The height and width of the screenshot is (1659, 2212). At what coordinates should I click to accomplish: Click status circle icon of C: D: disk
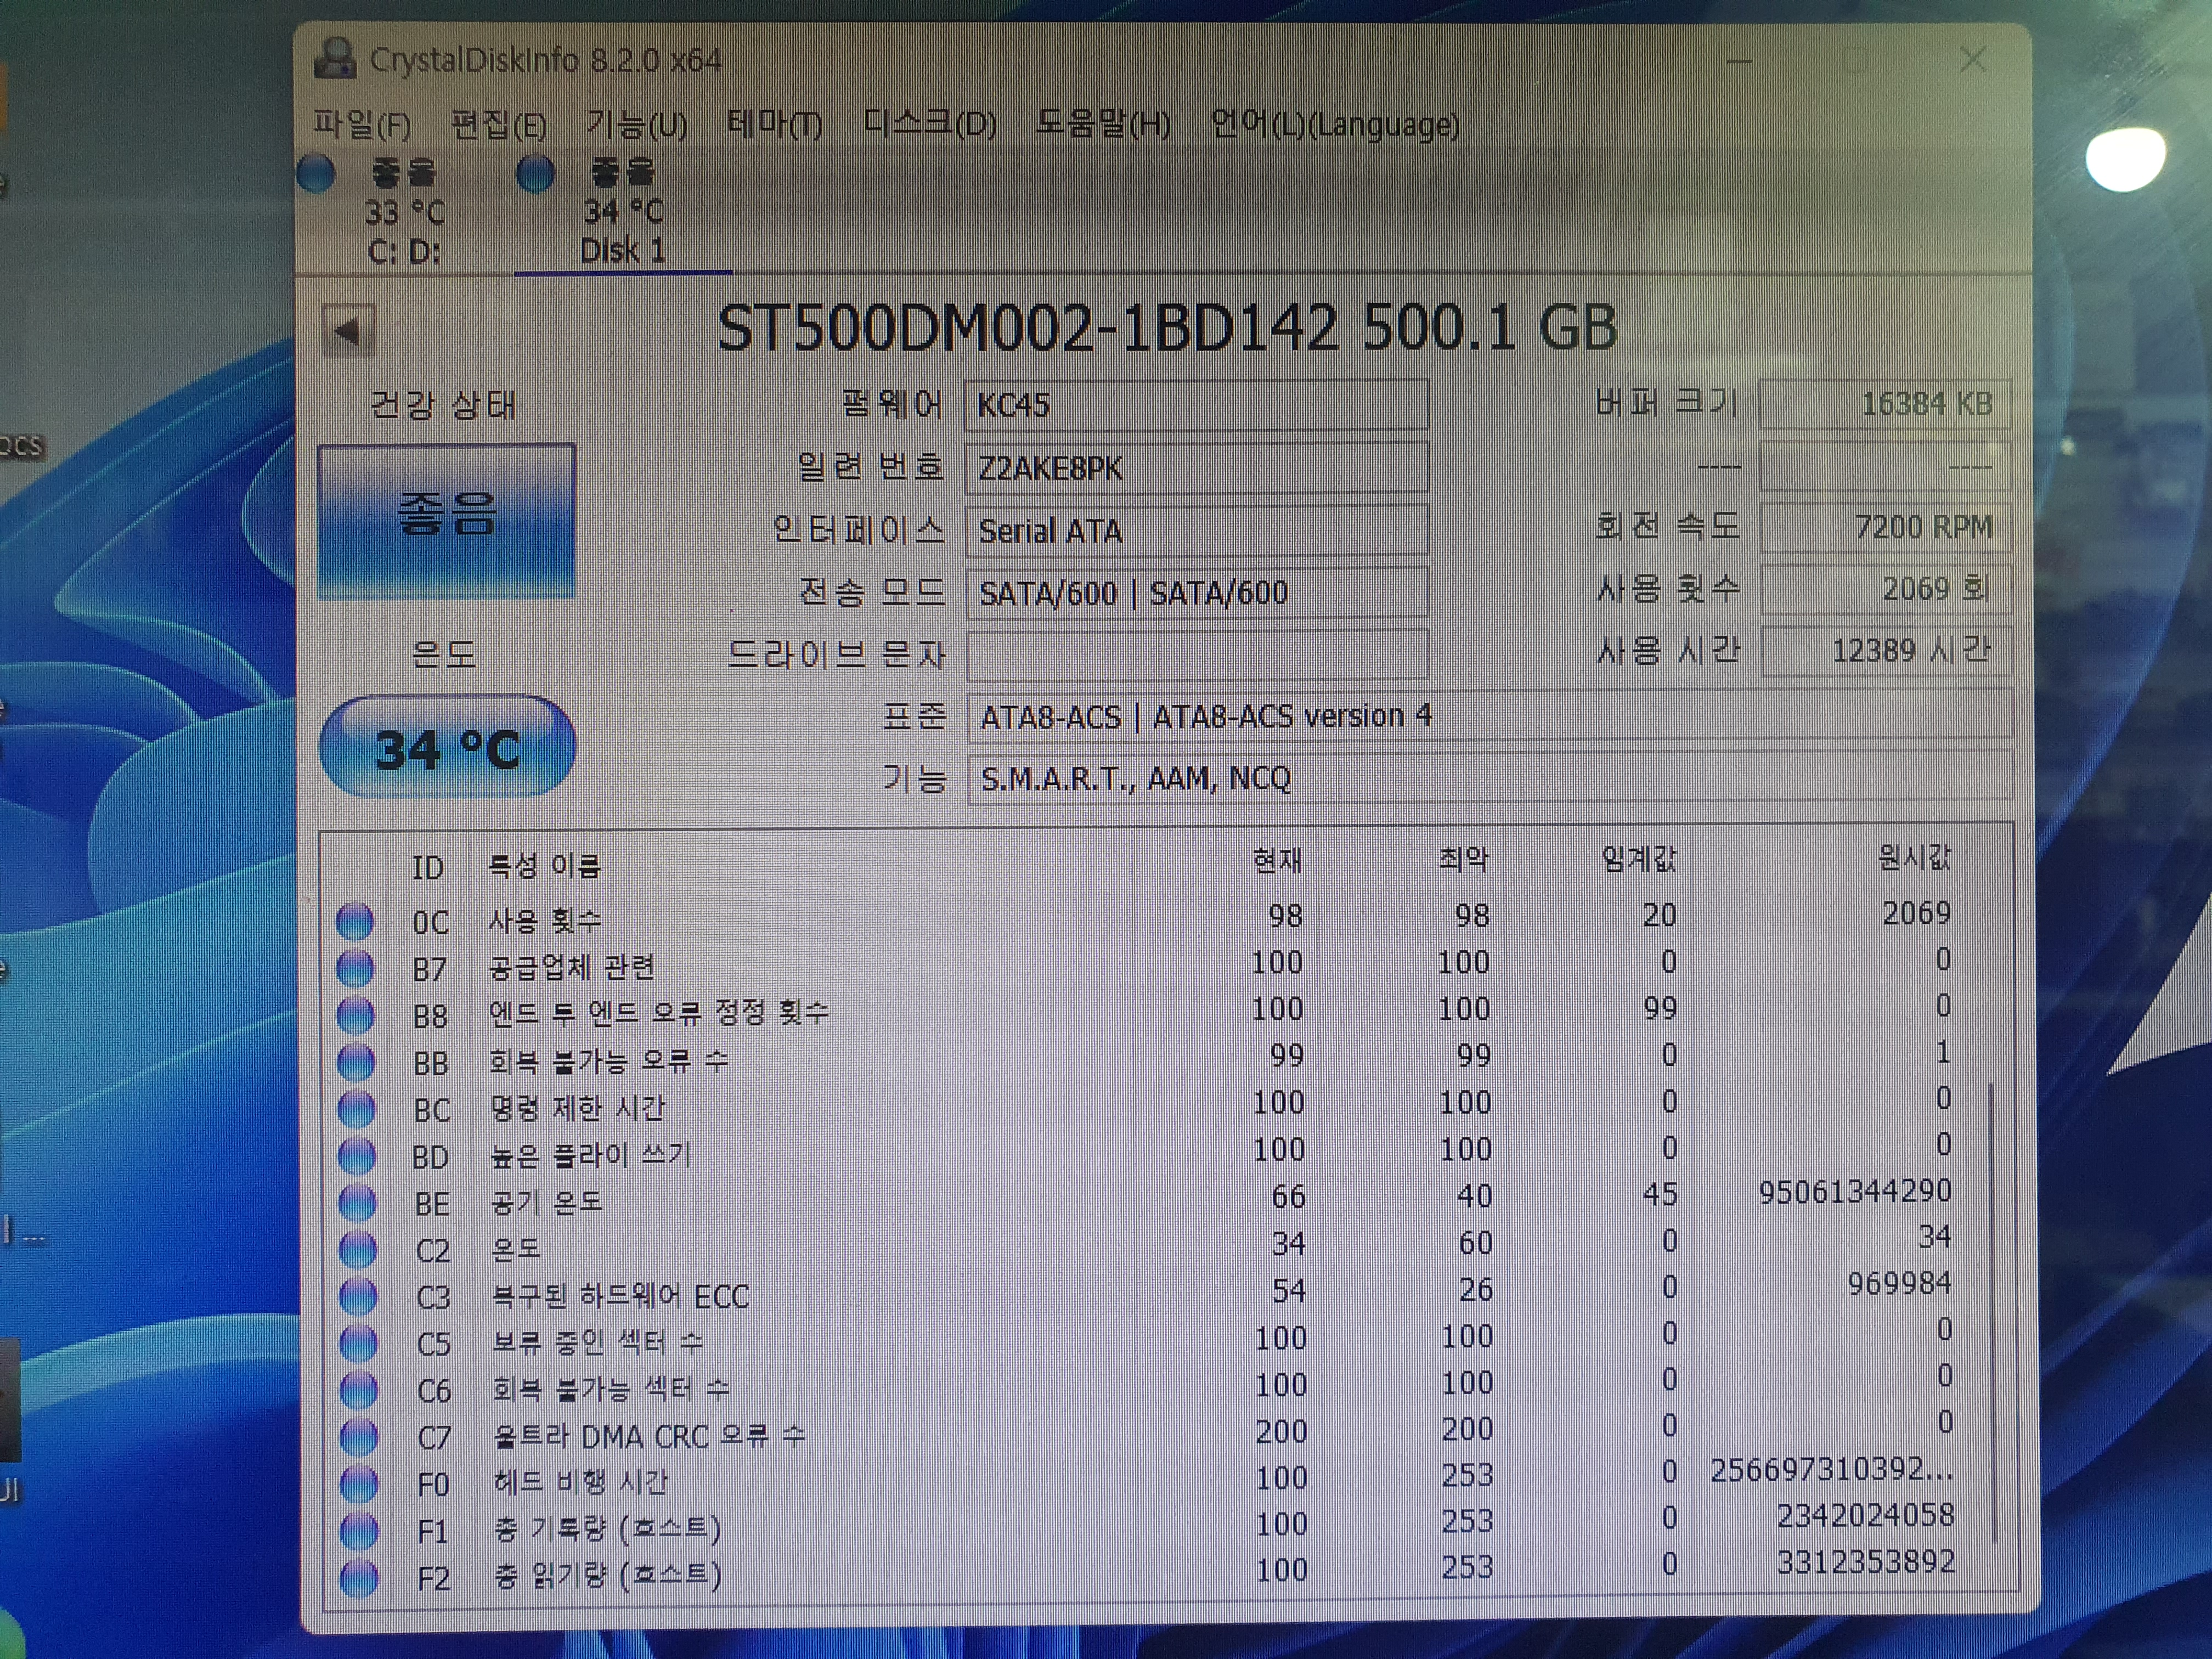pyautogui.click(x=317, y=174)
